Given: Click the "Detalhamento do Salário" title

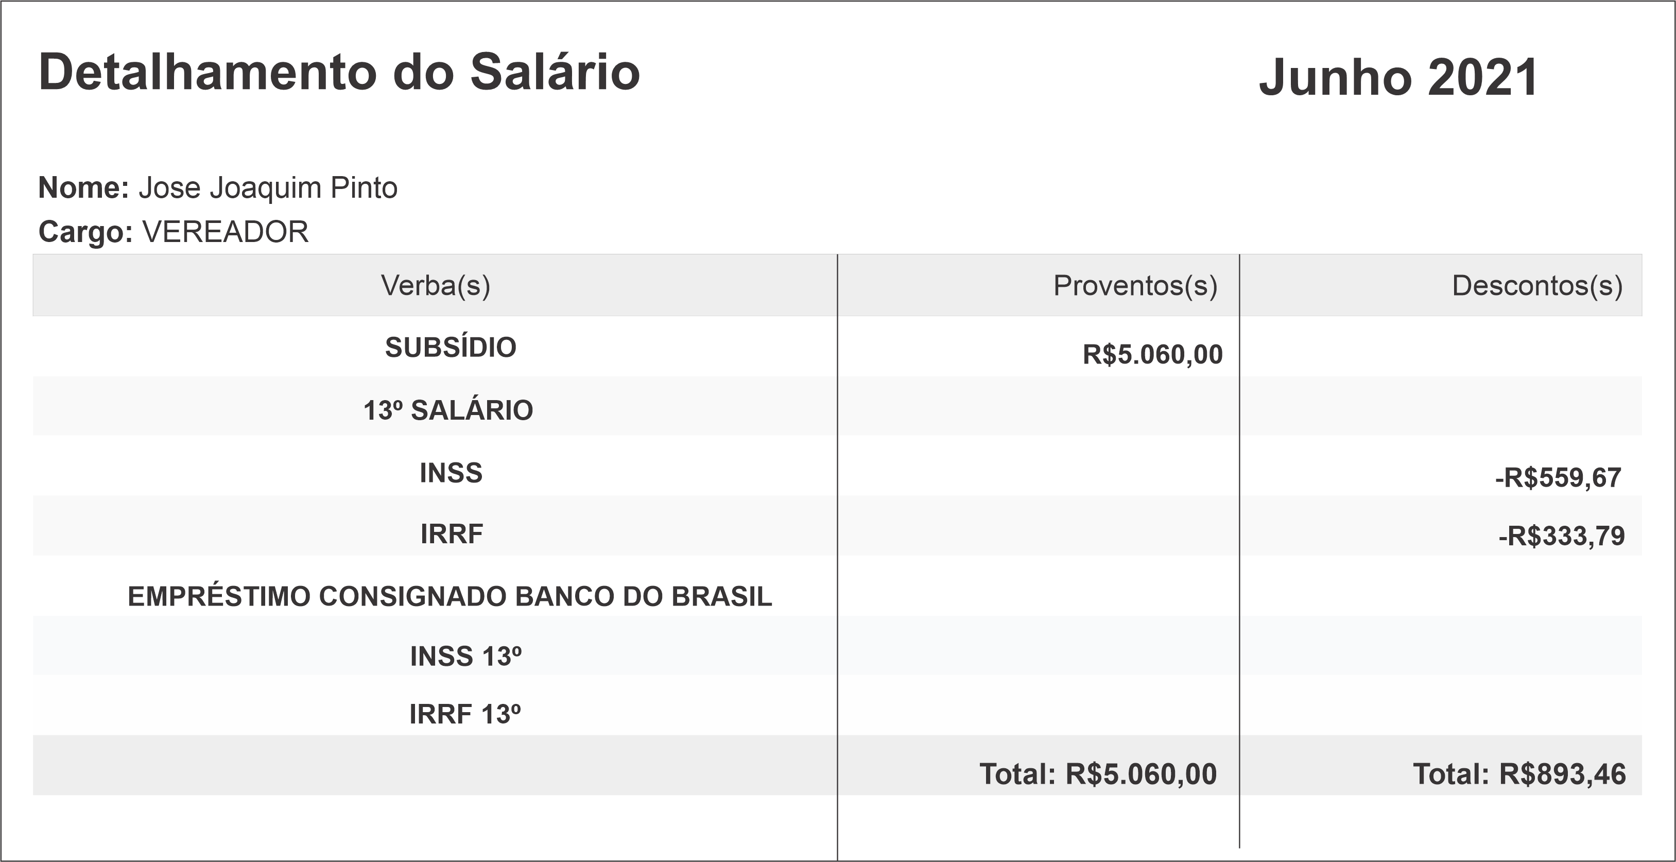Looking at the screenshot, I should [339, 72].
